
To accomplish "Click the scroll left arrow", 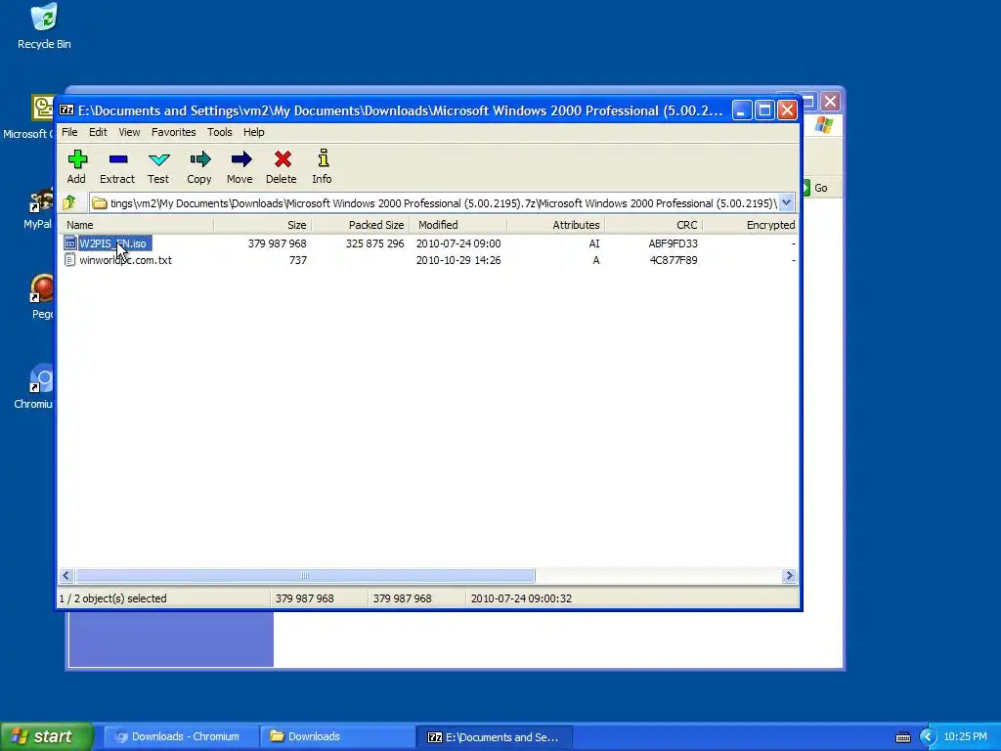I will point(65,575).
